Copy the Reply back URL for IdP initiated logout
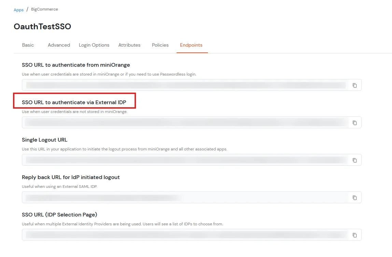The height and width of the screenshot is (257, 392). pyautogui.click(x=354, y=197)
